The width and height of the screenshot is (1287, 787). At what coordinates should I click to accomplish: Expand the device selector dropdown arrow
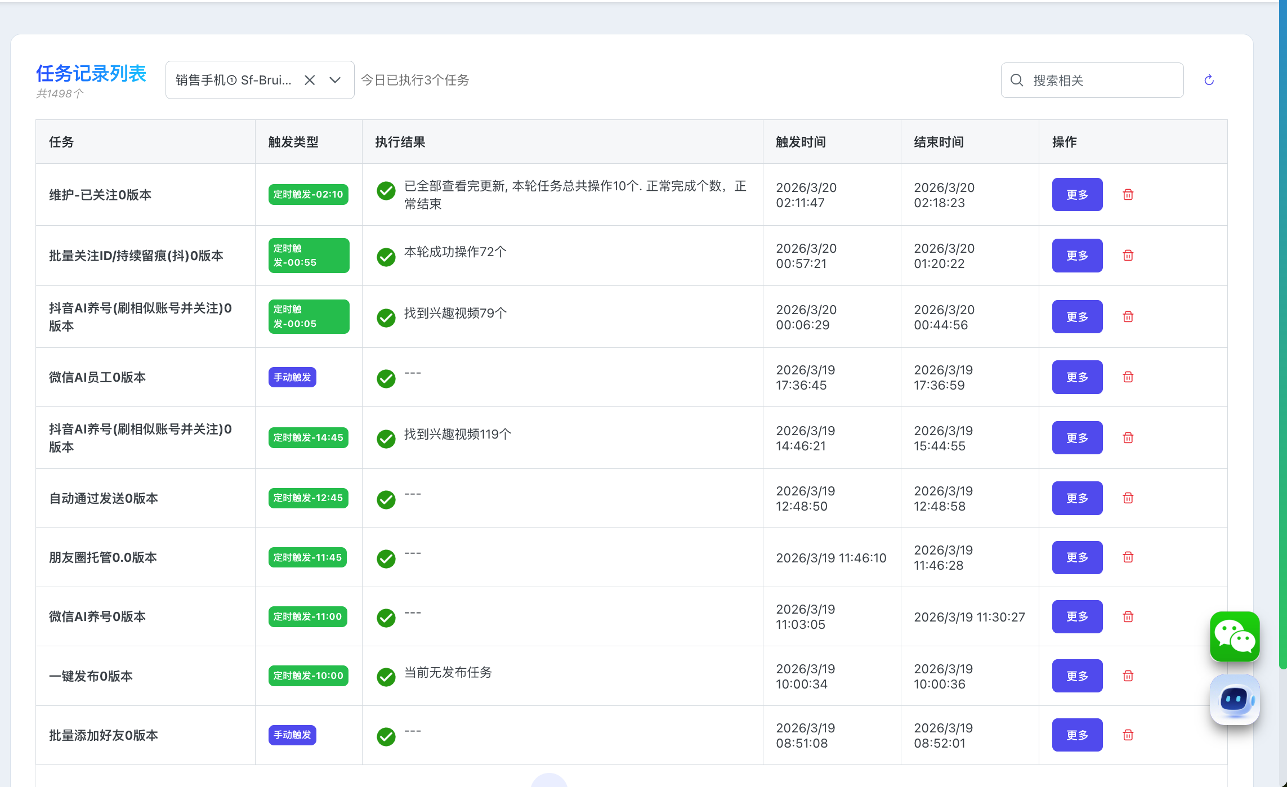click(x=335, y=81)
